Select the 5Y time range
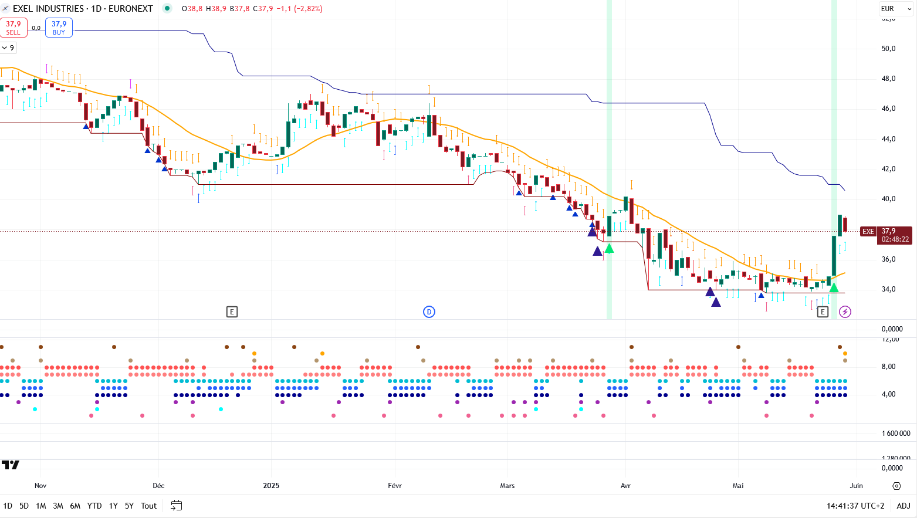Screen dimensions: 917x518 (129, 506)
